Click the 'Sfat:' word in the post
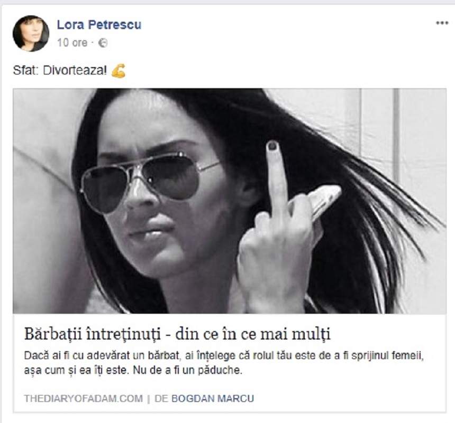The width and height of the screenshot is (455, 423). point(25,70)
